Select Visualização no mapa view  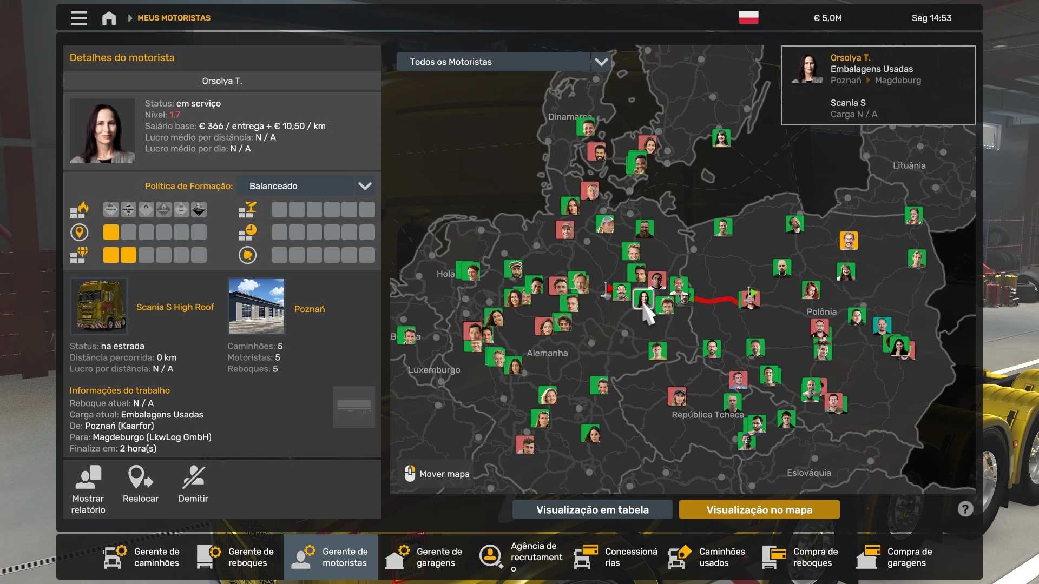[759, 509]
